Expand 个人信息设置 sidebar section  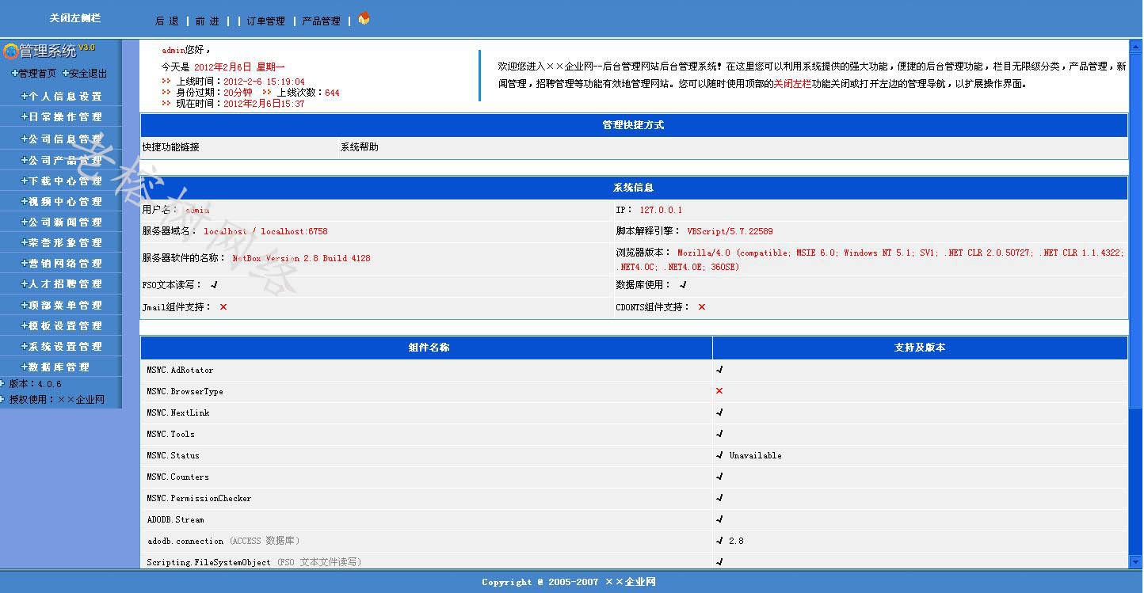click(62, 97)
